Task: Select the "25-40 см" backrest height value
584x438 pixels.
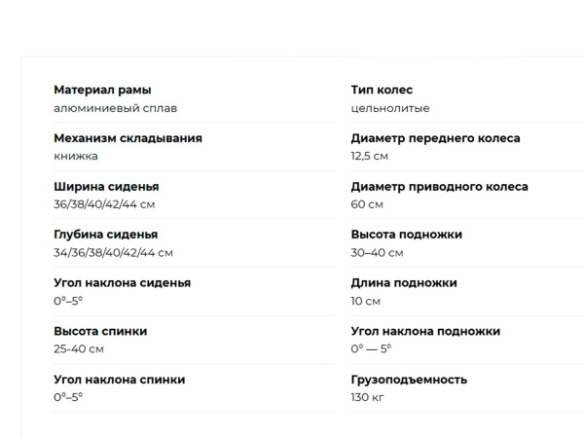Action: 79,348
